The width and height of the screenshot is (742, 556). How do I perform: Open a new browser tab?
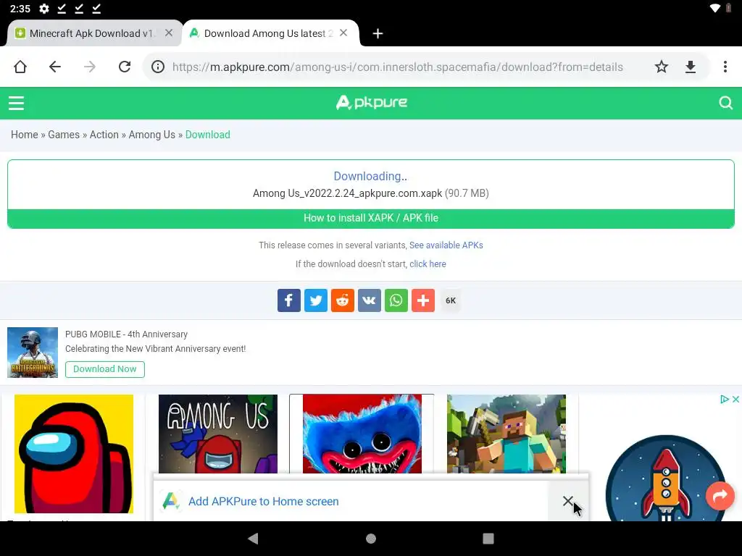click(x=377, y=33)
